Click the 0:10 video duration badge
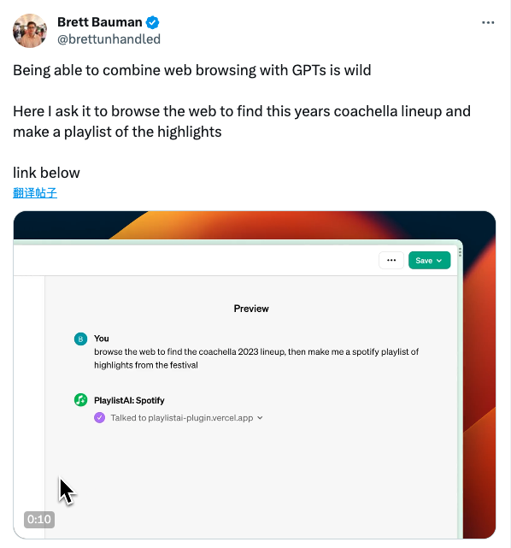This screenshot has width=511, height=548. coord(39,519)
